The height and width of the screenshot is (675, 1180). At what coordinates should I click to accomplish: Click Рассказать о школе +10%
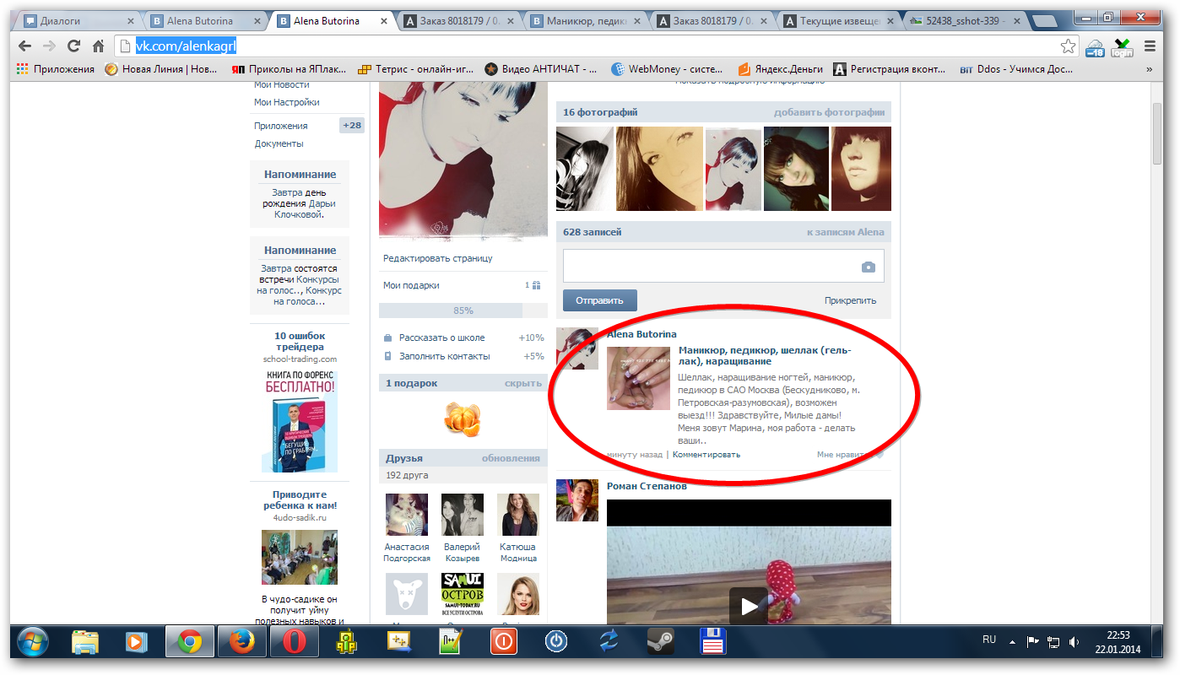pos(463,337)
